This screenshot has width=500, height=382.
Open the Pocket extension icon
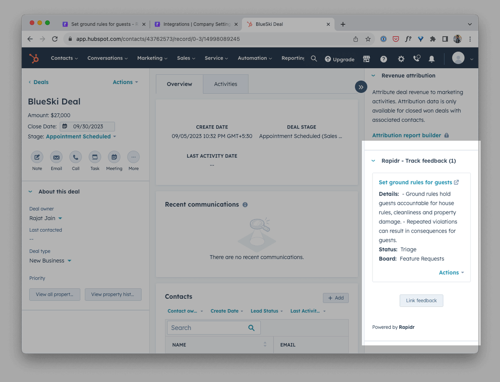point(396,39)
